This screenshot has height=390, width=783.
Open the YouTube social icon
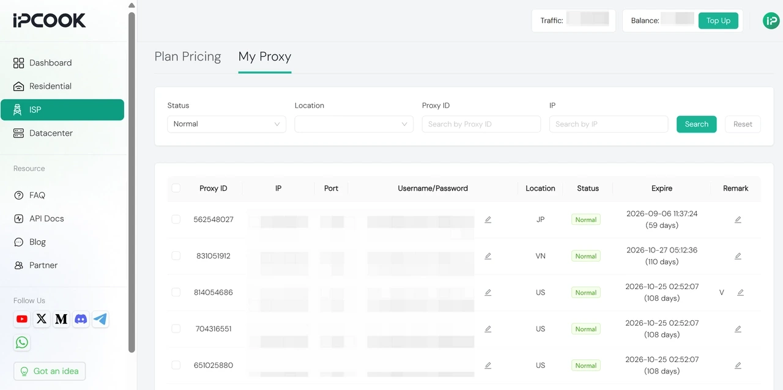22,319
